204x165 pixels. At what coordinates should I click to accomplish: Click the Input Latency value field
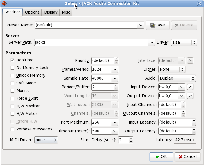pos(175,122)
